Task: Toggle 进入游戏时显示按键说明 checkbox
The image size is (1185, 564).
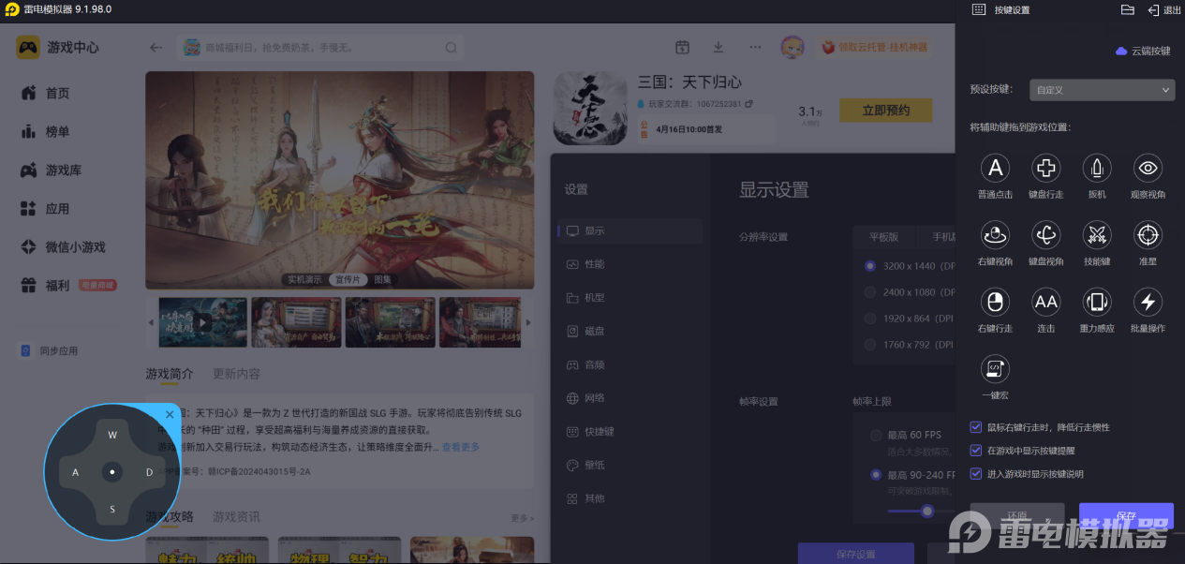Action: 976,474
